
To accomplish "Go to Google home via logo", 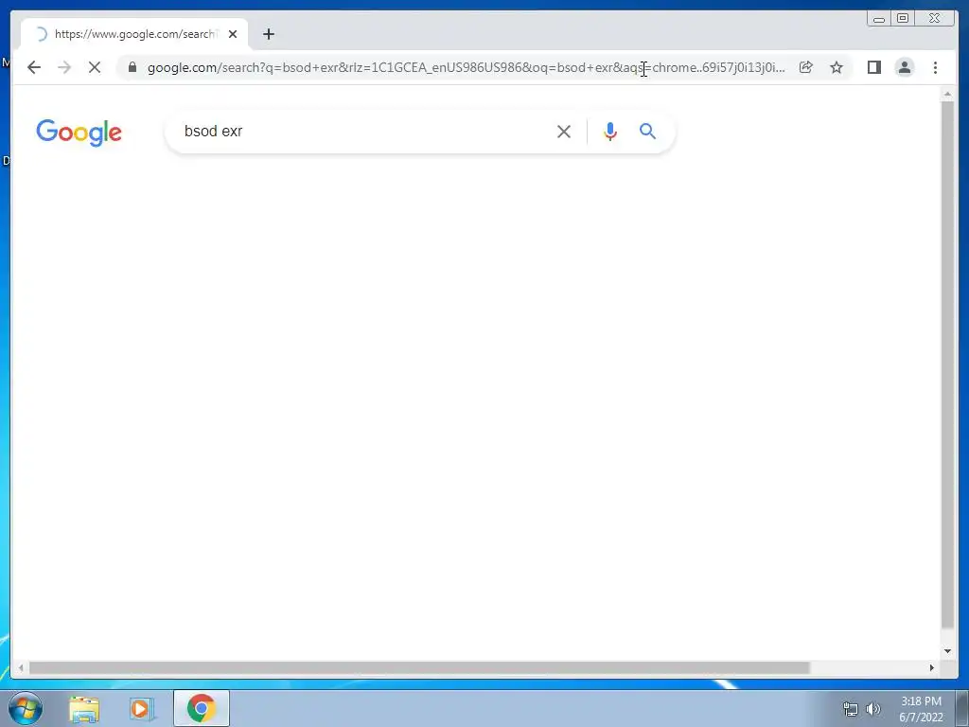I will click(x=79, y=132).
